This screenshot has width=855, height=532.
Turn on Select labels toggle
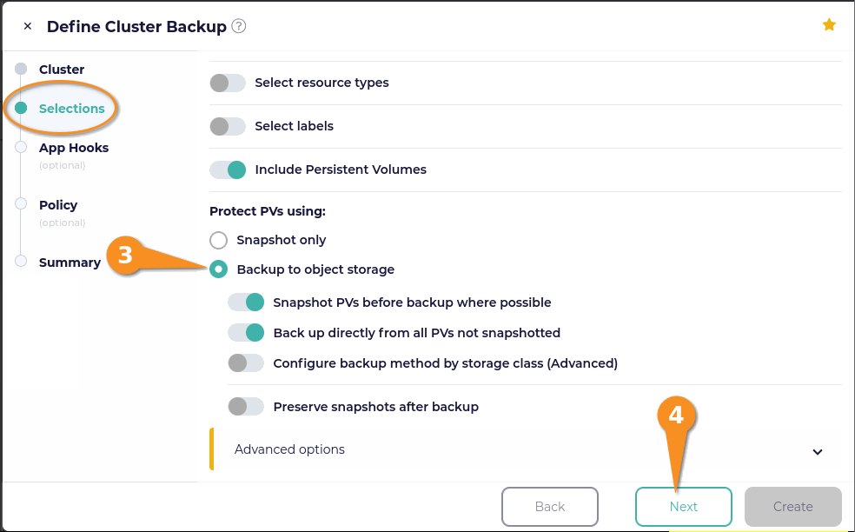pos(228,127)
